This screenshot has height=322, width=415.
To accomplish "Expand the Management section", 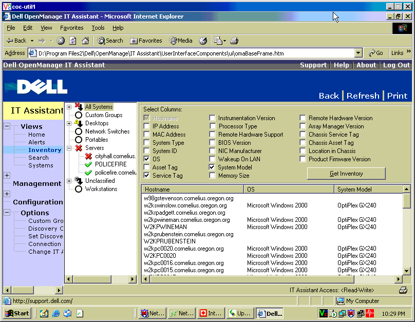I will (7, 175).
